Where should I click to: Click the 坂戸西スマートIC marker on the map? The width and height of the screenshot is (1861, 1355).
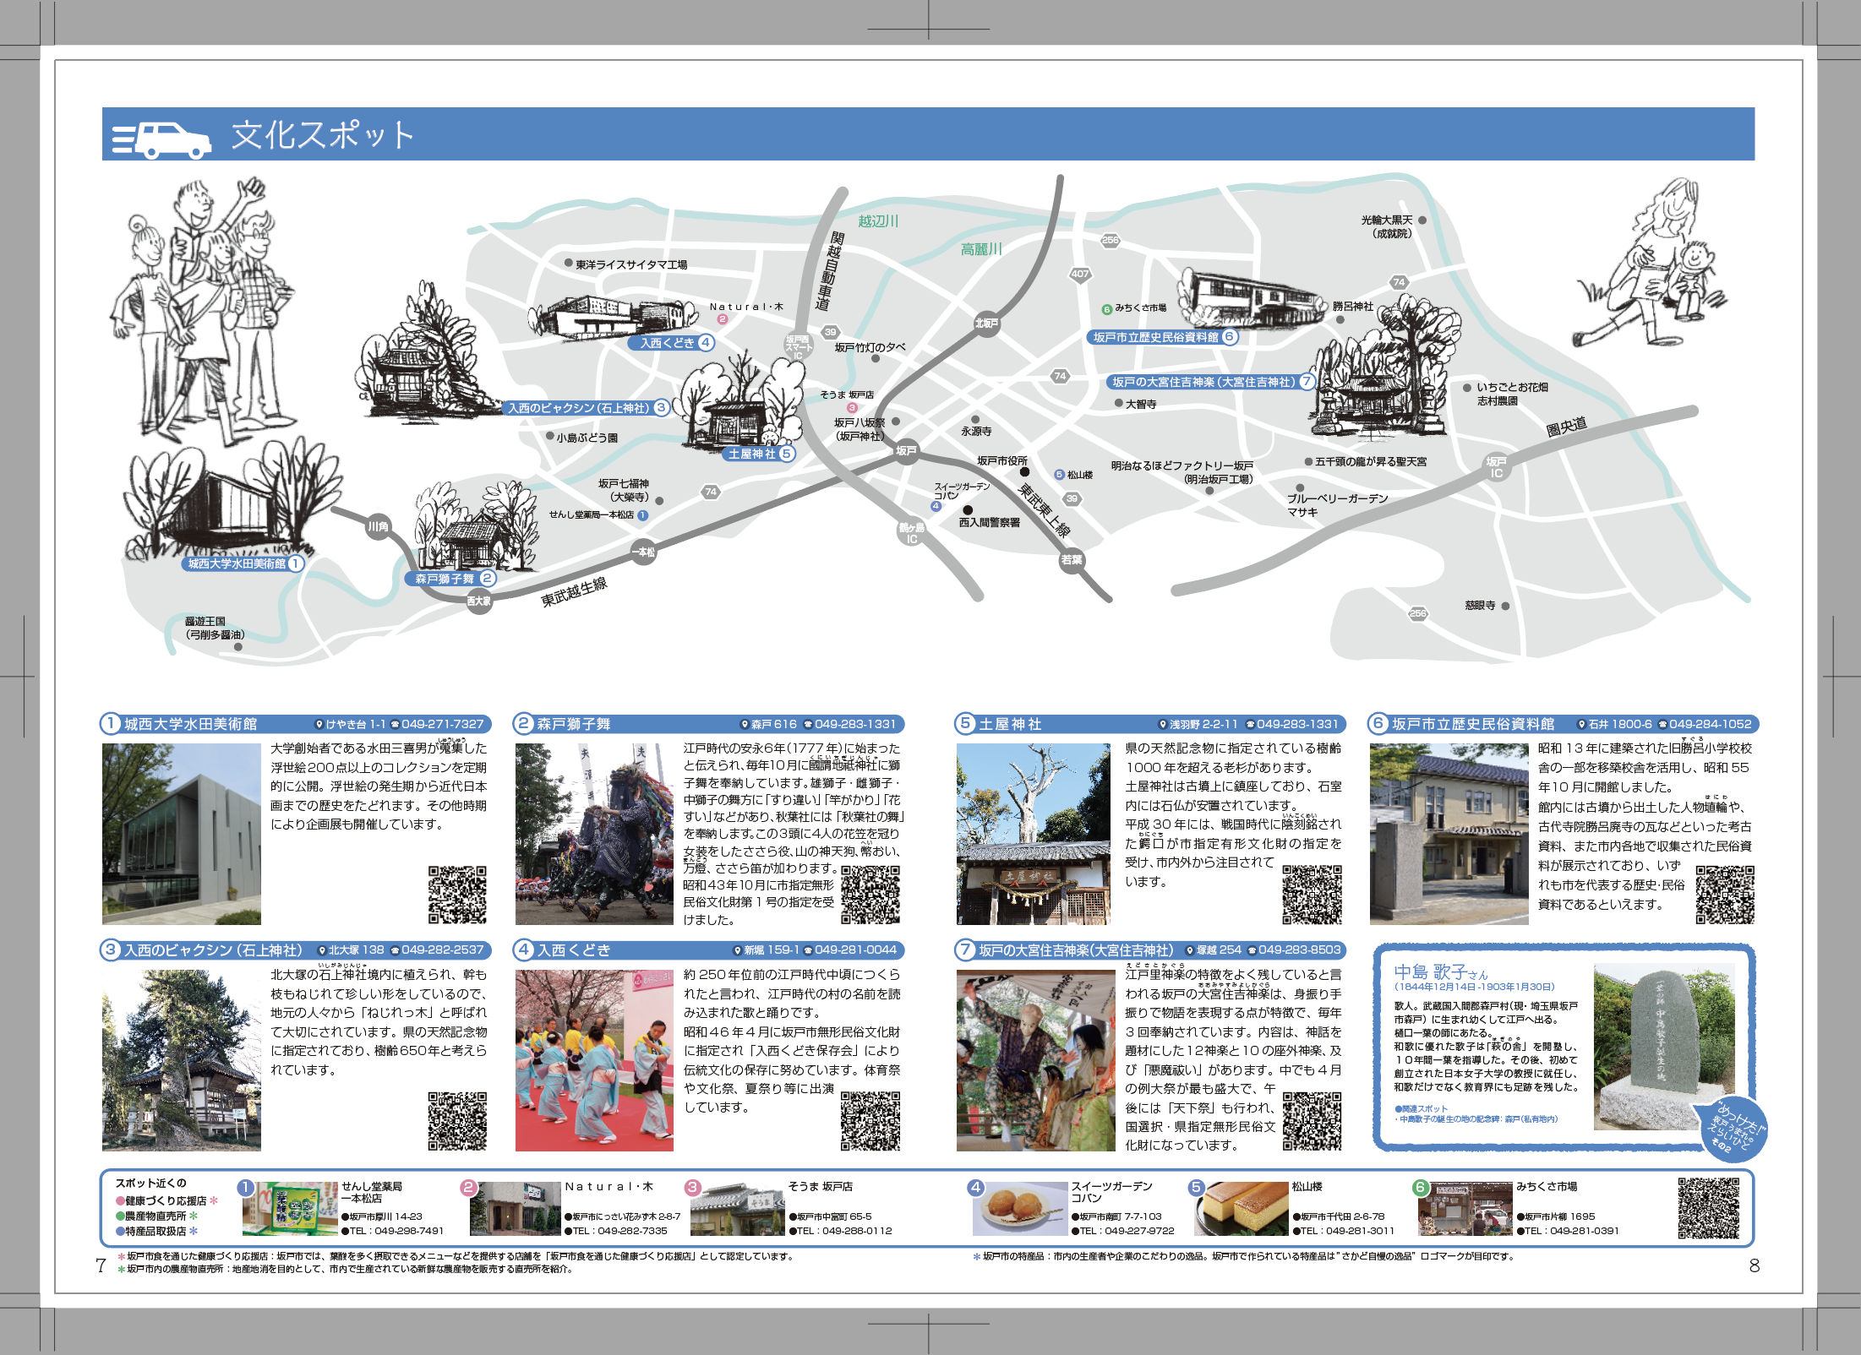click(798, 346)
